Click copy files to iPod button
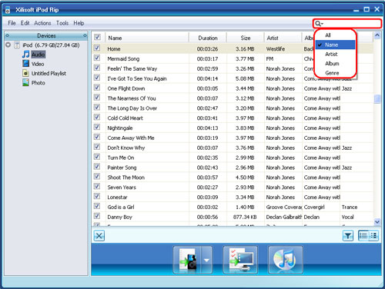 (187, 260)
